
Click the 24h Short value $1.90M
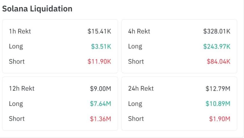(220, 119)
